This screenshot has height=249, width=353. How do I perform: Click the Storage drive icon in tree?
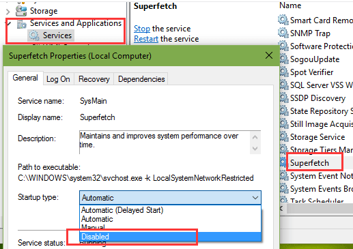coord(21,11)
